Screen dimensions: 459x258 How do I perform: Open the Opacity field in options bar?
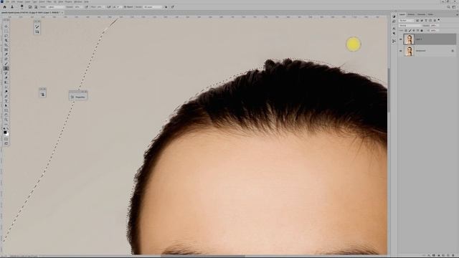point(77,7)
